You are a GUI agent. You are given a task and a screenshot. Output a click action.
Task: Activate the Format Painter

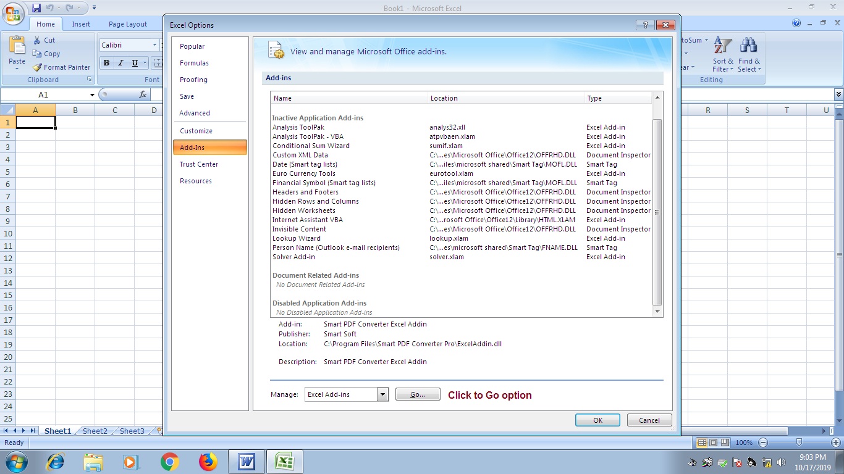click(x=61, y=67)
